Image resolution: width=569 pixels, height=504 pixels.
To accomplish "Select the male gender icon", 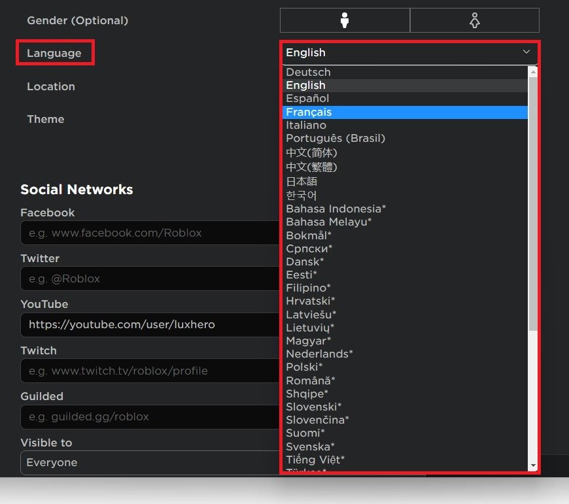I will tap(345, 20).
